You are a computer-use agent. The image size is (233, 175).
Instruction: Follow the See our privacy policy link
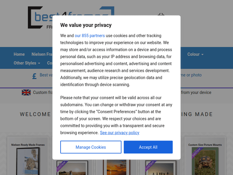(x=120, y=133)
